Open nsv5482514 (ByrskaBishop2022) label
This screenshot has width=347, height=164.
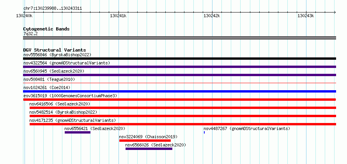point(63,112)
